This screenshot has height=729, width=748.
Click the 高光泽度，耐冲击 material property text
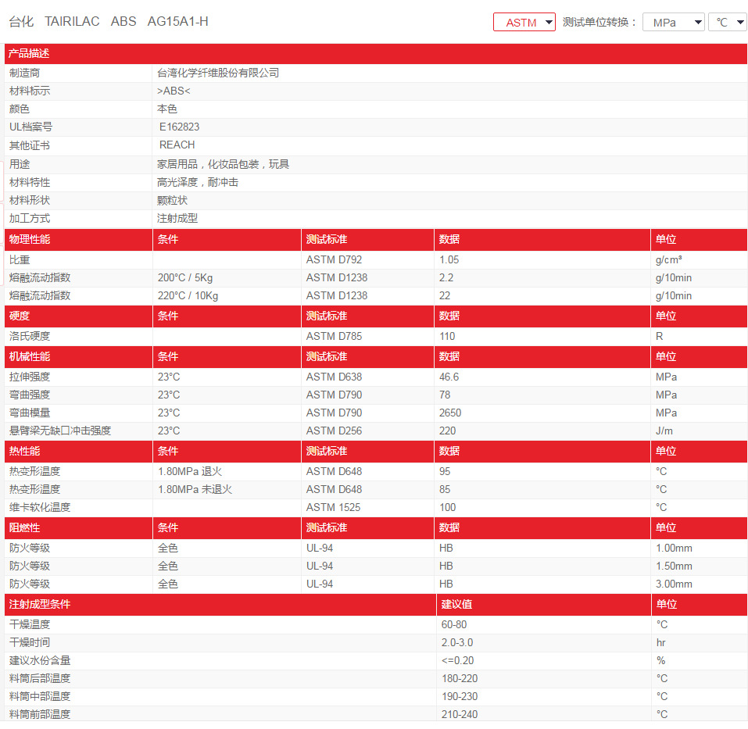198,182
